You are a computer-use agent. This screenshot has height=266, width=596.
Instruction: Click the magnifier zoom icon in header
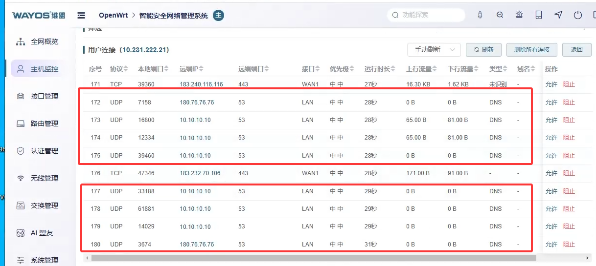[x=500, y=15]
